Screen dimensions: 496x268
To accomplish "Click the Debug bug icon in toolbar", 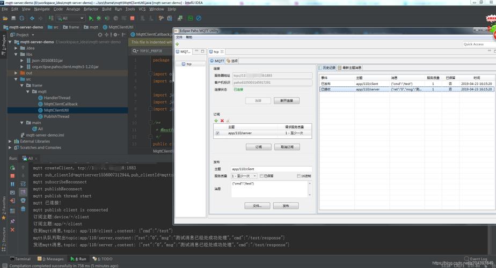I will [x=99, y=18].
